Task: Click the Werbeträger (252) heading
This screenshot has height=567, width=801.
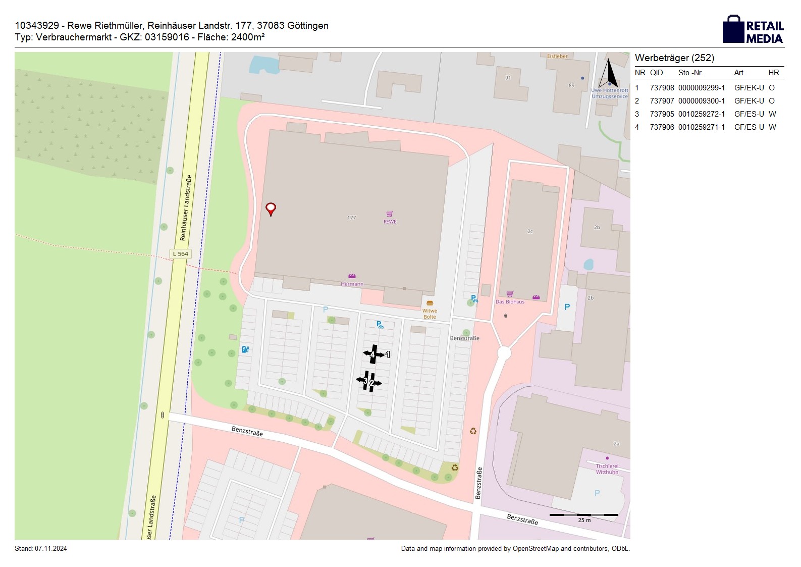Action: coord(674,58)
